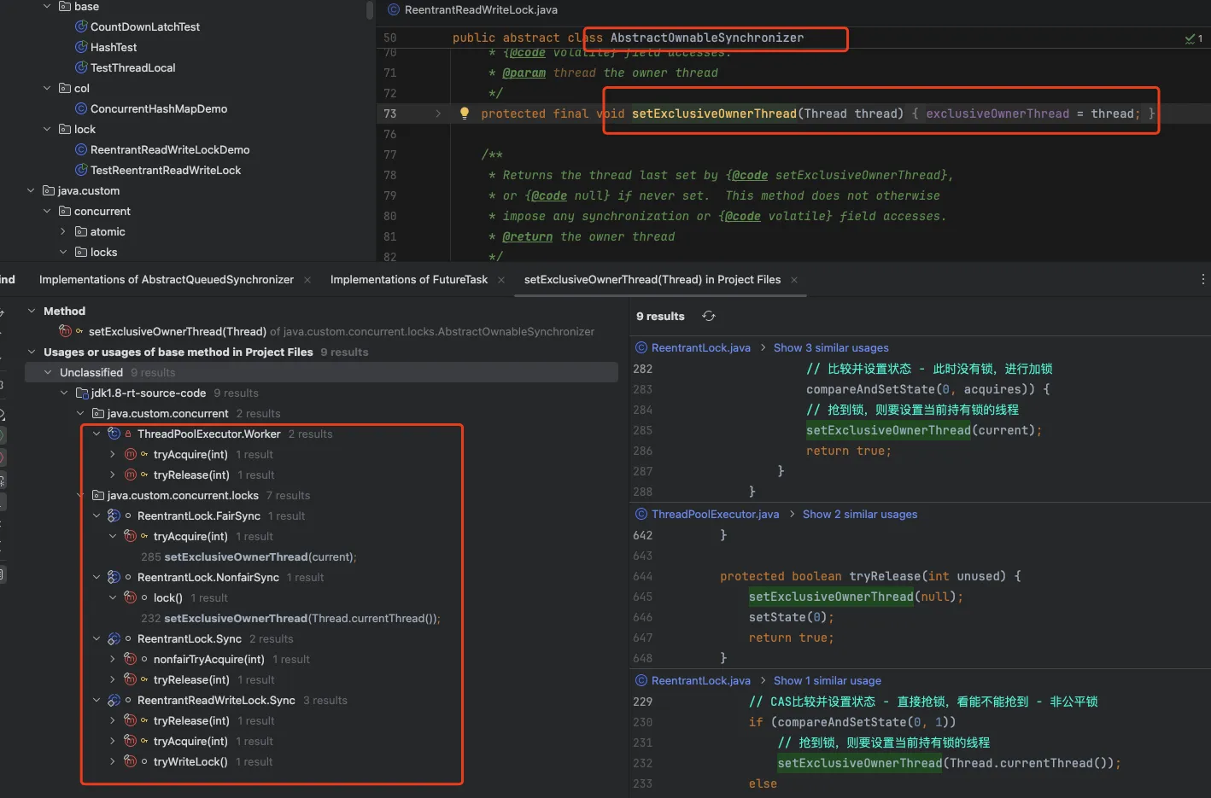The width and height of the screenshot is (1211, 798).
Task: Collapse the lock() method node
Action: coord(113,597)
